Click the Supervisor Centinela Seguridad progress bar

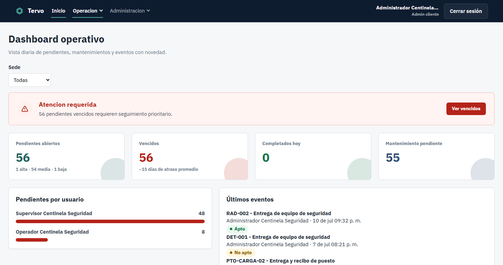tap(110, 221)
